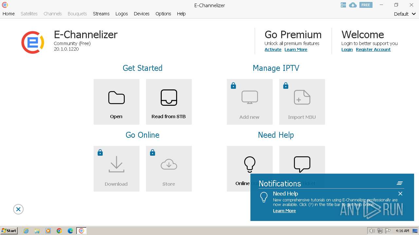Click the locked Download tile
Screen dimensions: 419x235
pyautogui.click(x=116, y=169)
